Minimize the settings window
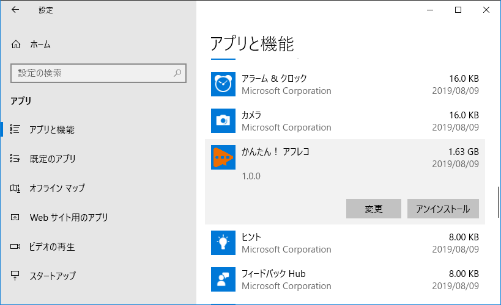This screenshot has width=501, height=305. [x=430, y=10]
